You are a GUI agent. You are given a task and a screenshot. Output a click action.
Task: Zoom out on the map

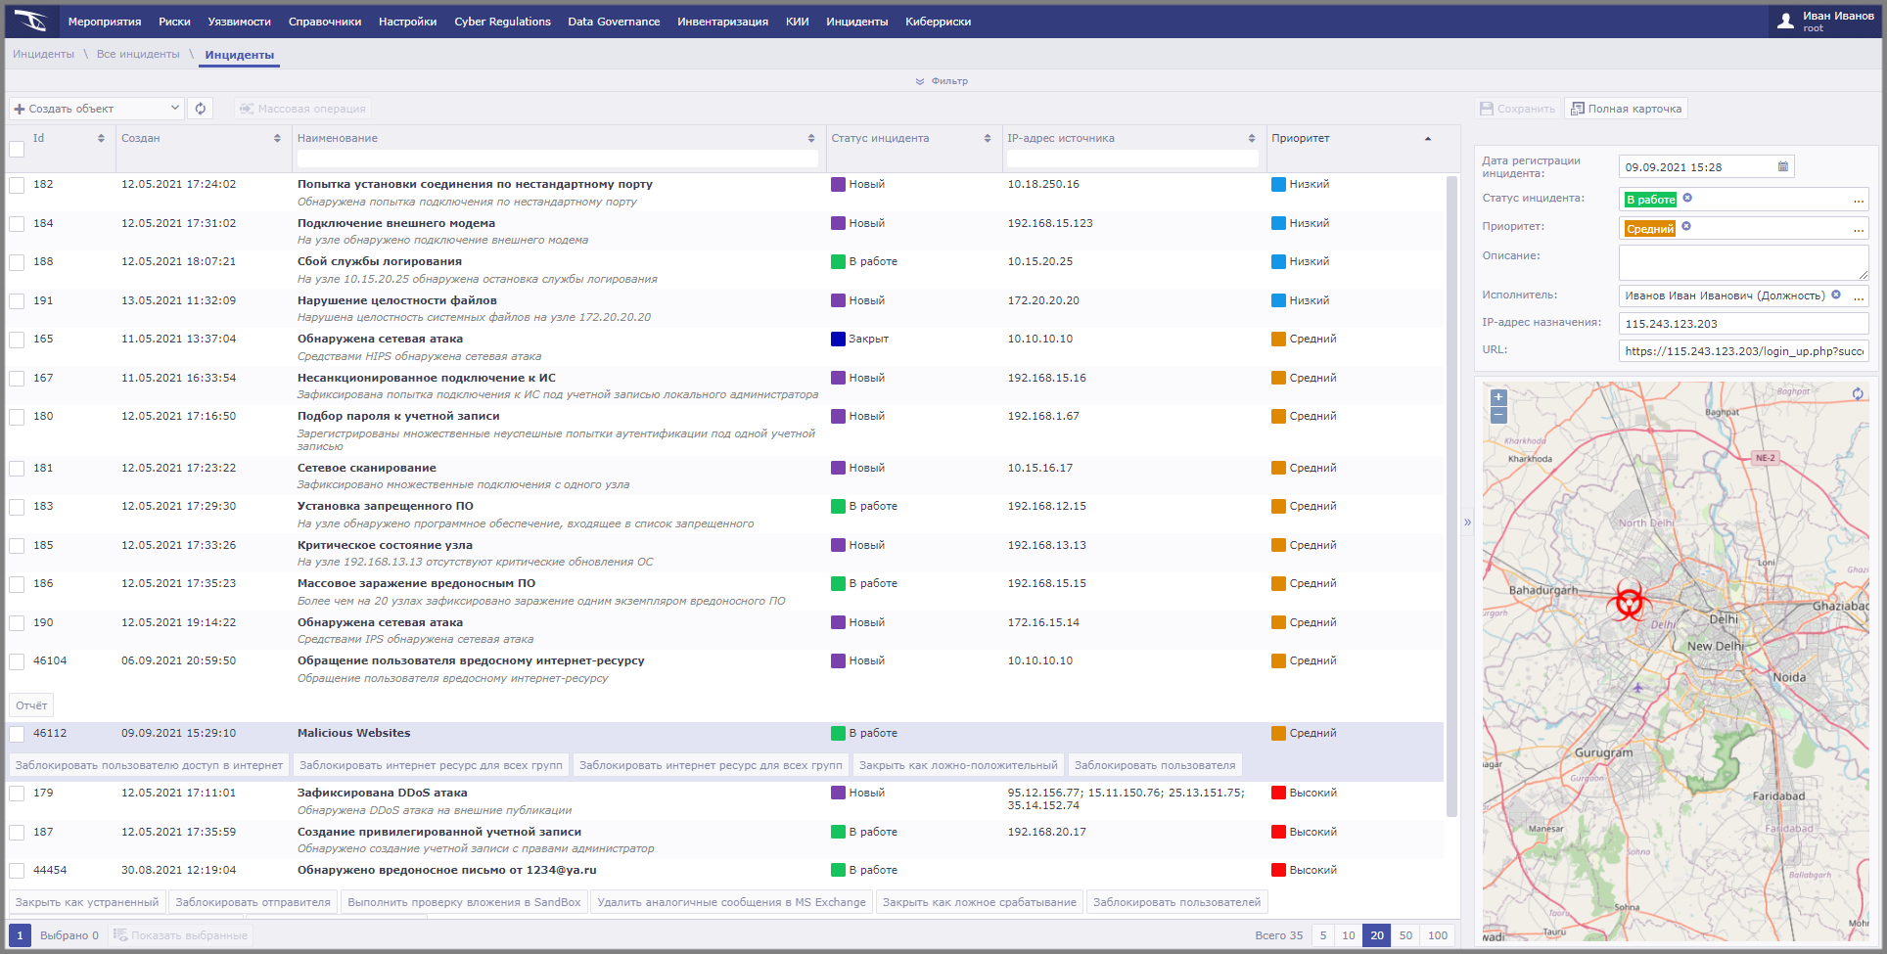[1497, 415]
